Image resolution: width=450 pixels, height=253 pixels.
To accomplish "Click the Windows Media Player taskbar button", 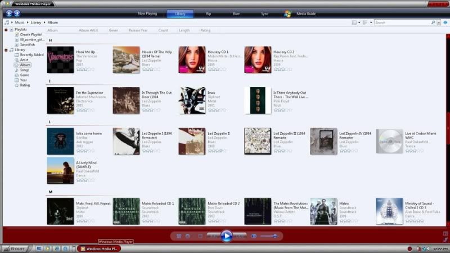I will point(99,249).
